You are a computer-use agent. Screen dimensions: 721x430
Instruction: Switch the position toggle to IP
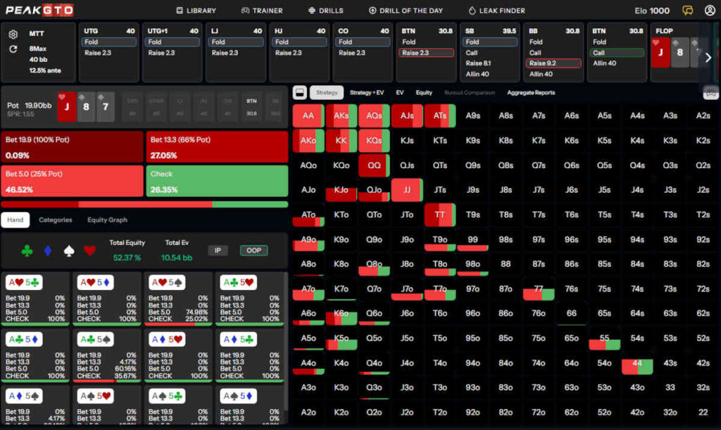click(x=218, y=250)
